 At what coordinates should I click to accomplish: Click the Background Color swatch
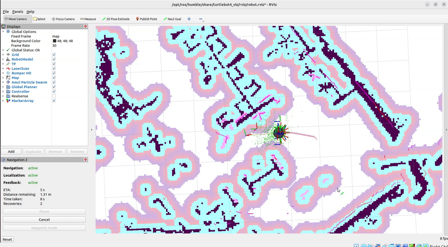[x=55, y=41]
